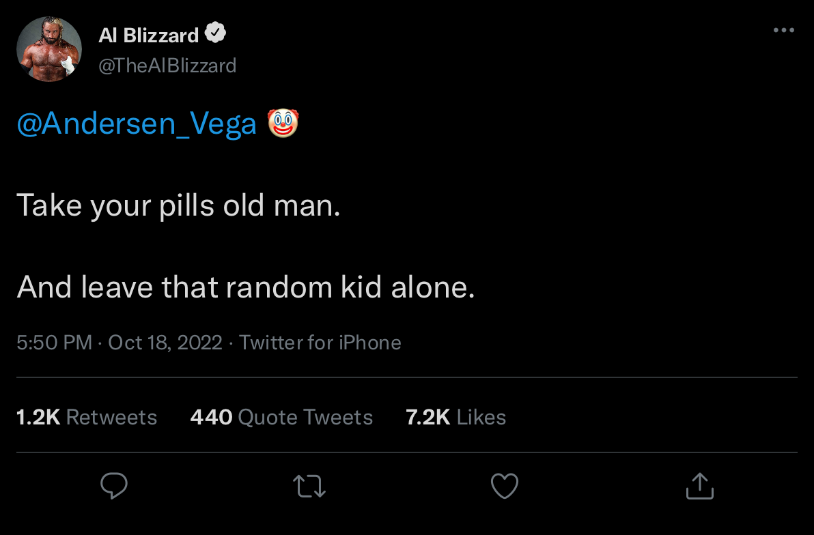The image size is (814, 535).
Task: Click the reply speech bubble icon
Action: pos(114,486)
